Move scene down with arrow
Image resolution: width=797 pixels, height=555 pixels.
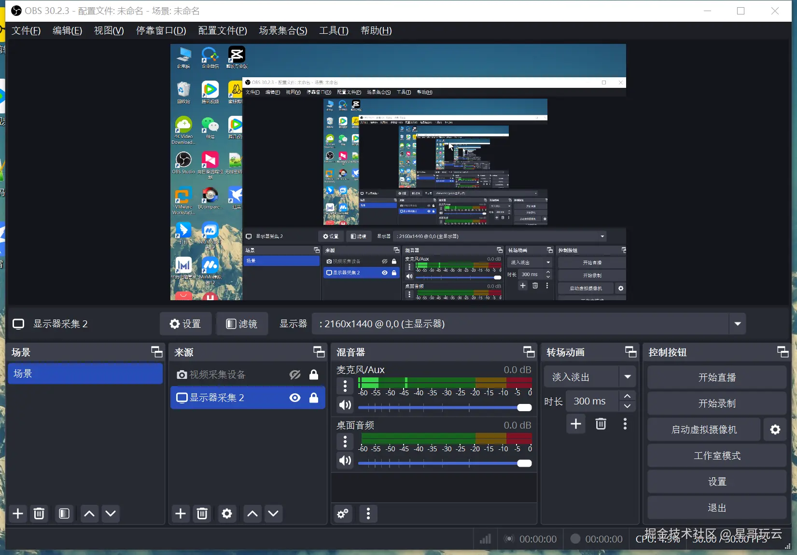[x=111, y=513]
